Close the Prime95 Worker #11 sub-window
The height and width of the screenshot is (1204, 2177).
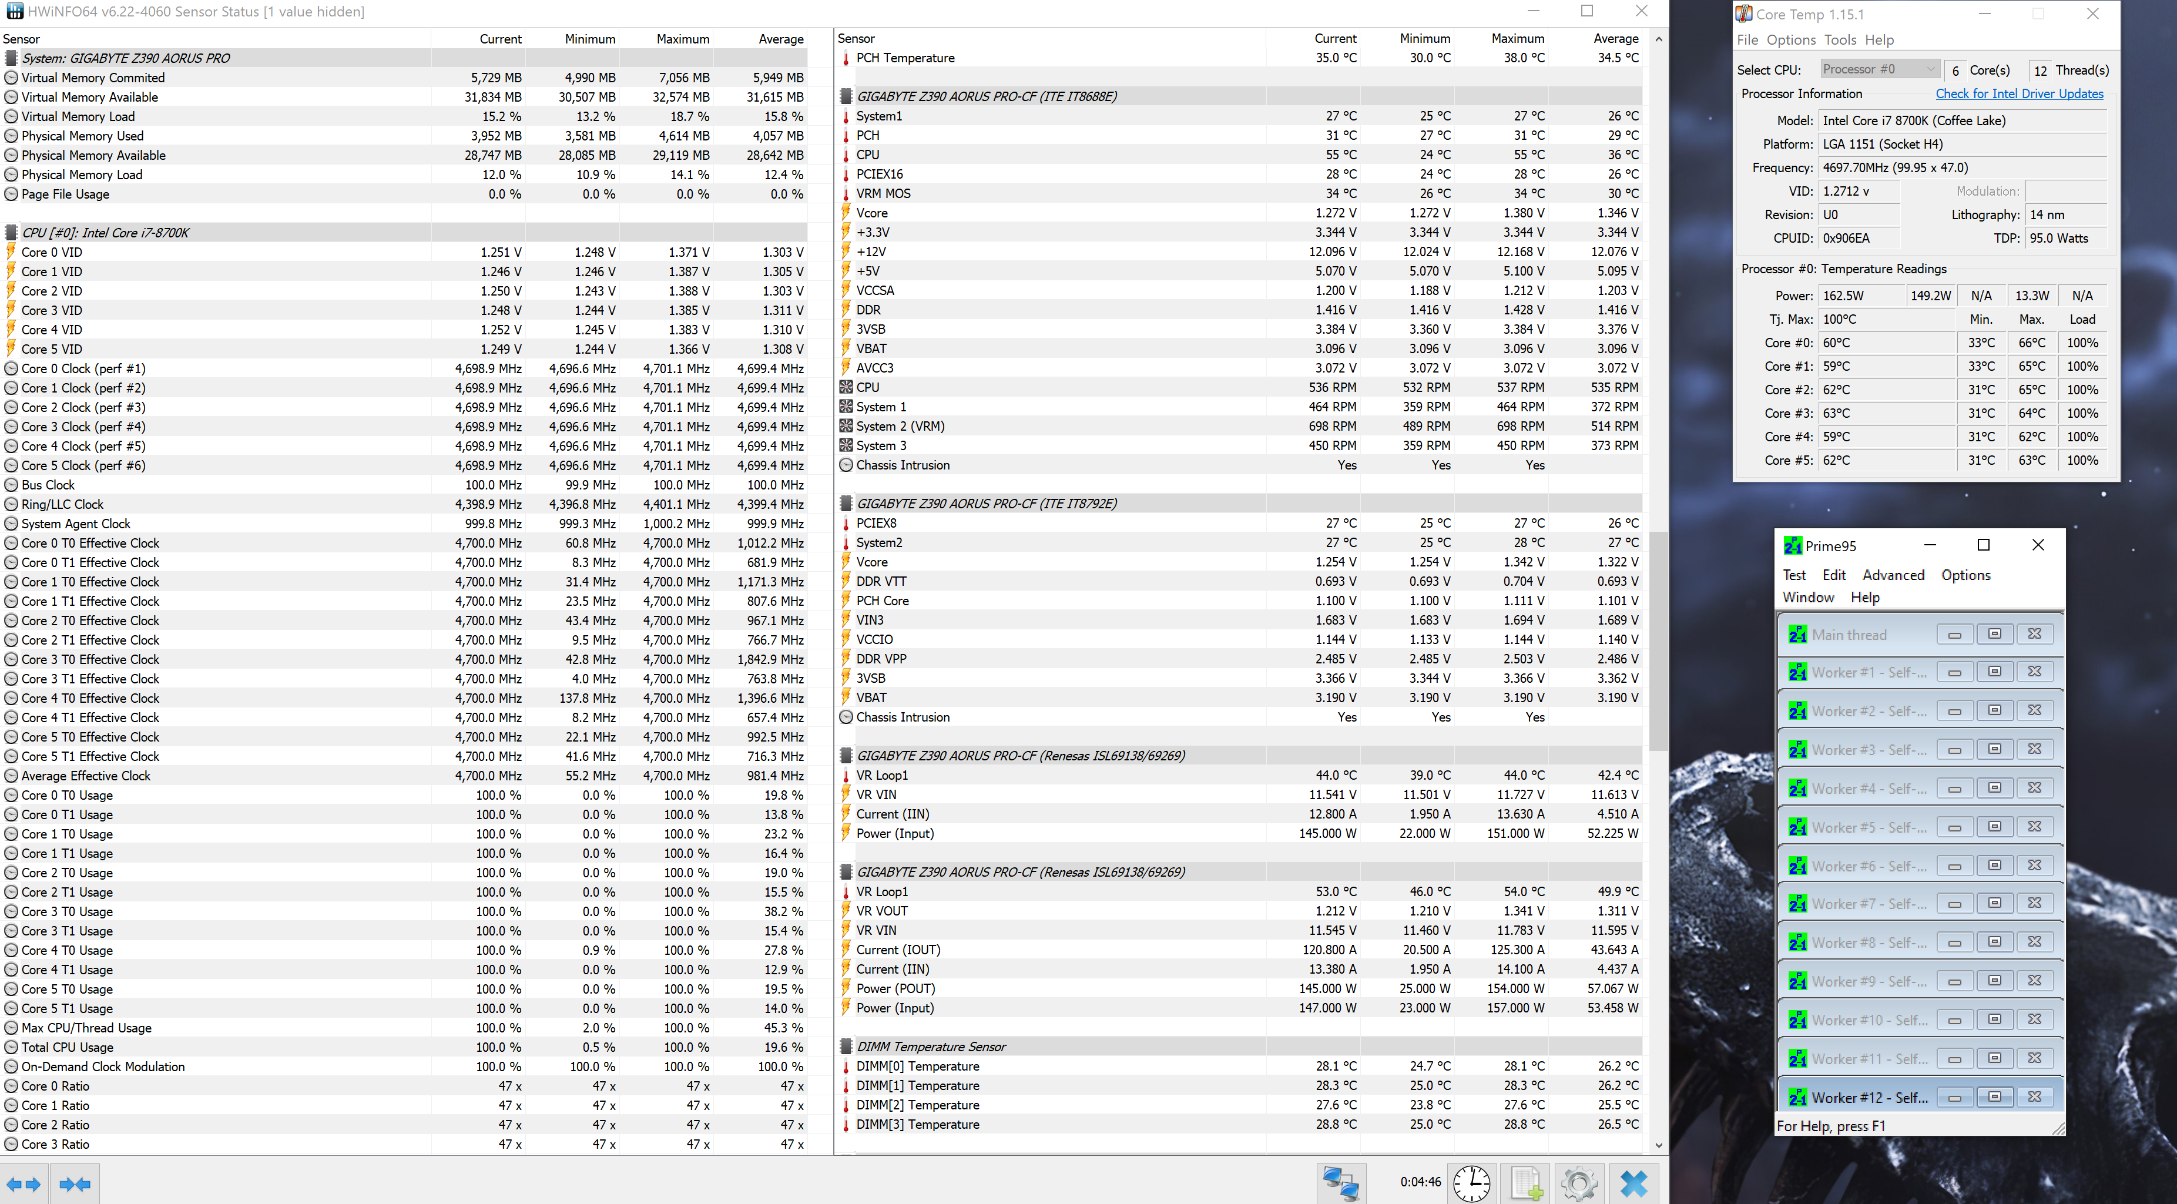click(2034, 1059)
